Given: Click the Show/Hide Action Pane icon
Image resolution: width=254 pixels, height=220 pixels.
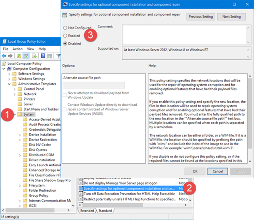Looking at the screenshot, I should (x=50, y=56).
